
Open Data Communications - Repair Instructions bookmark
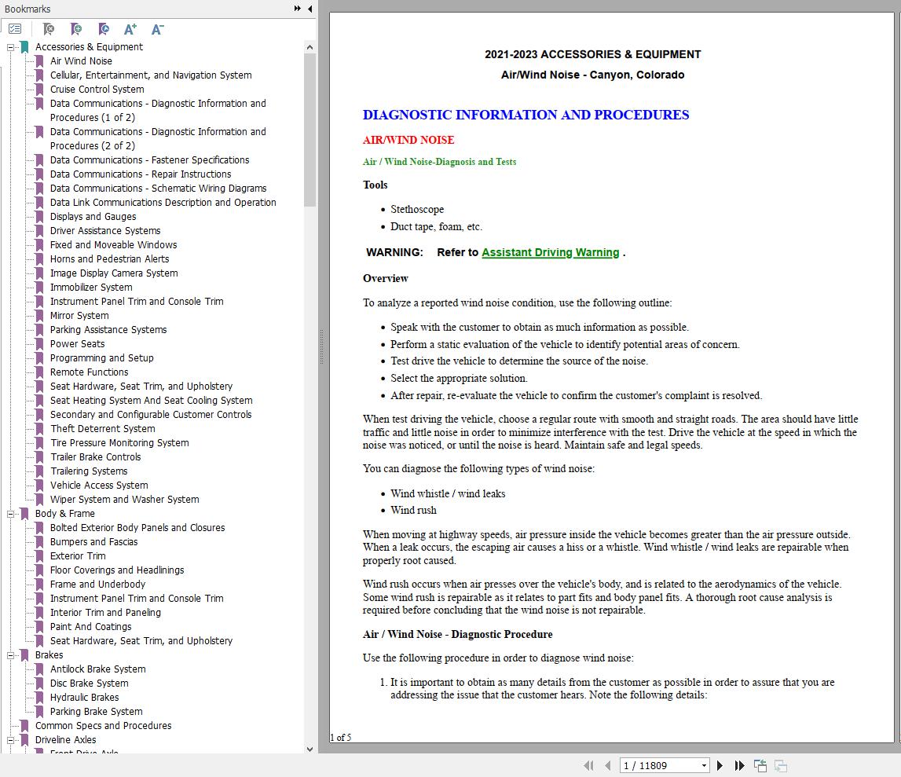pyautogui.click(x=141, y=174)
